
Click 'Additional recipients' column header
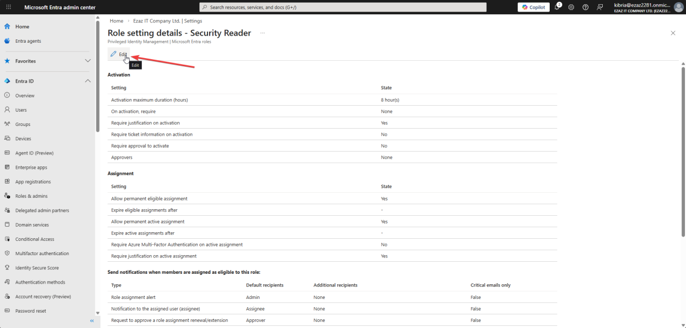click(x=336, y=285)
